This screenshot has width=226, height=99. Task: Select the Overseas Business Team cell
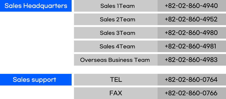pos(116,60)
